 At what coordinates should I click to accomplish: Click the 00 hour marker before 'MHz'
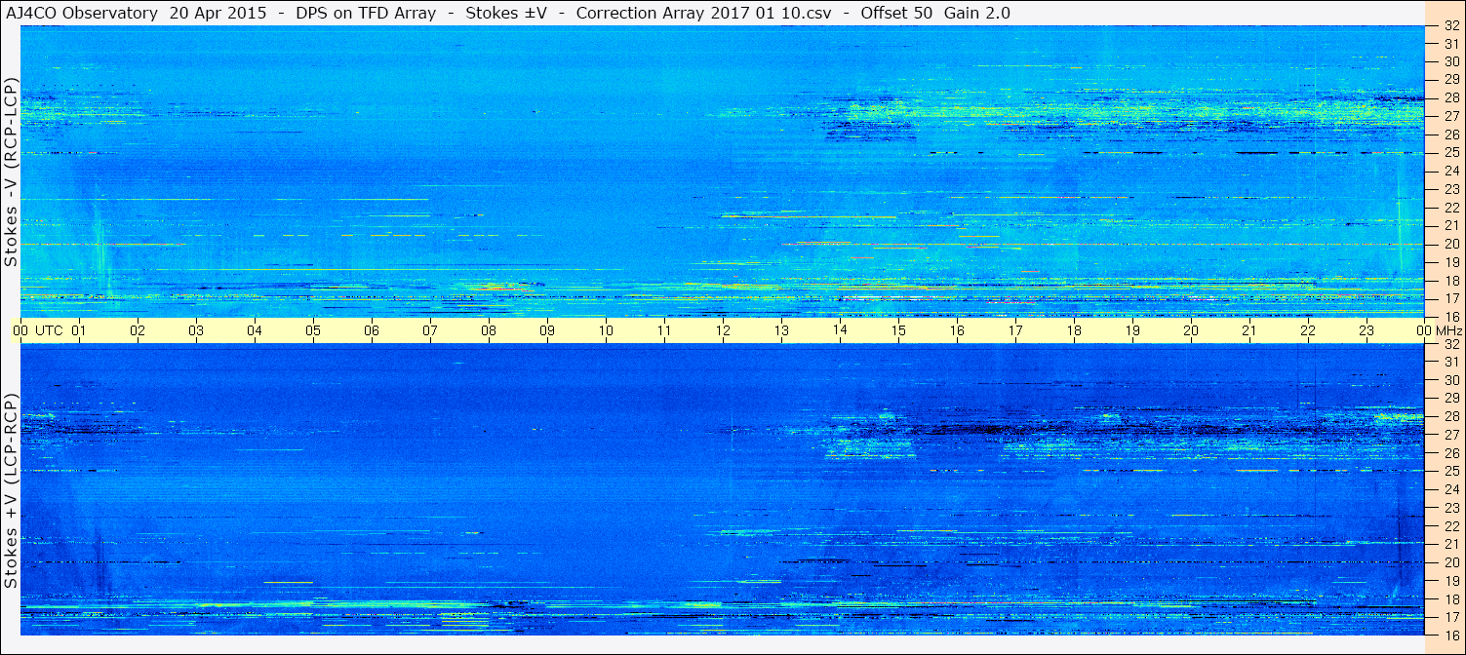(x=1423, y=330)
